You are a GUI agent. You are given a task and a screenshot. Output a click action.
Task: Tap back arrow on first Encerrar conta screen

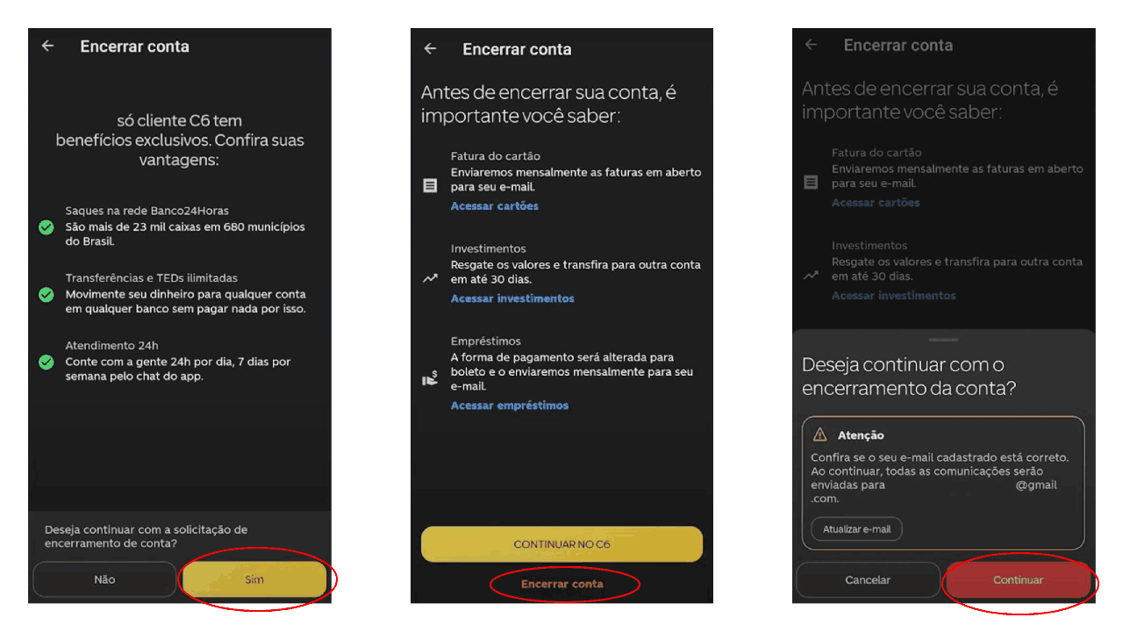pos(48,47)
